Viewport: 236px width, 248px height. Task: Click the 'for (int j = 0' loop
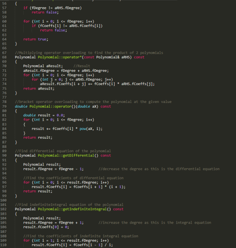click(x=72, y=79)
